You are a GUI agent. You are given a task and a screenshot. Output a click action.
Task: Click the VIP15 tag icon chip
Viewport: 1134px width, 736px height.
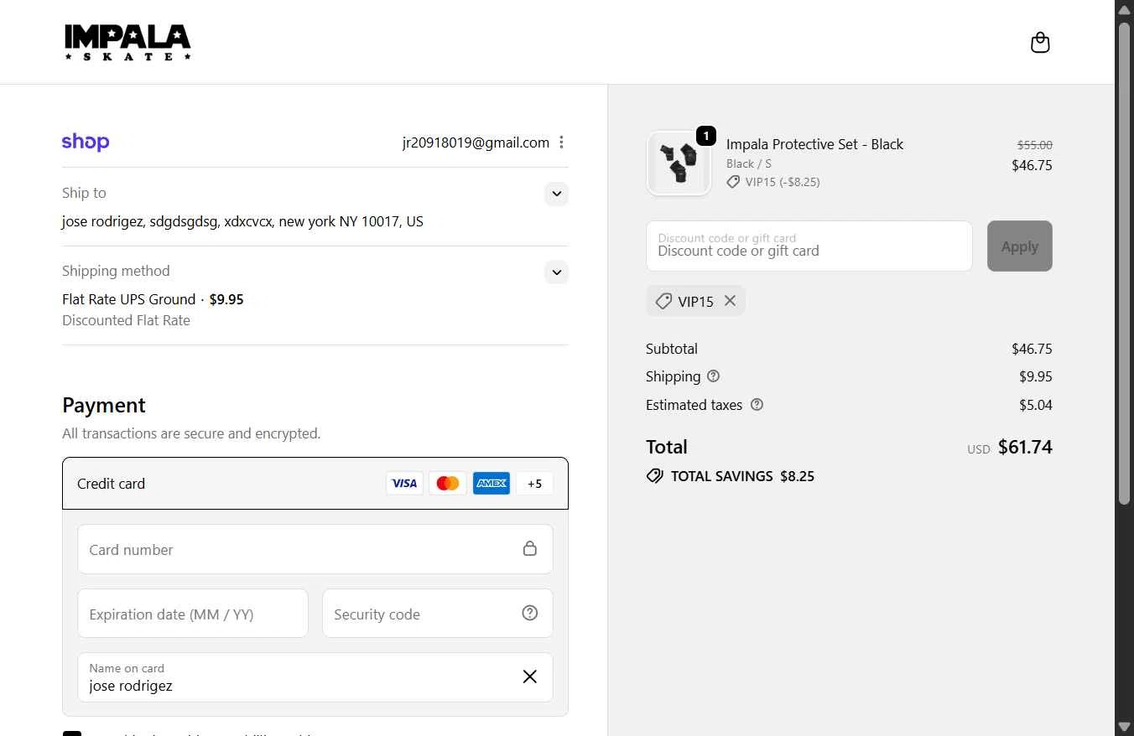(x=663, y=301)
